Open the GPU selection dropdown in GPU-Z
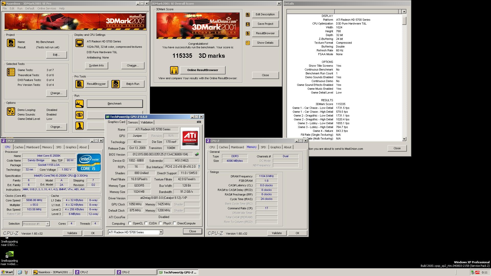The width and height of the screenshot is (491, 276). pyautogui.click(x=161, y=232)
